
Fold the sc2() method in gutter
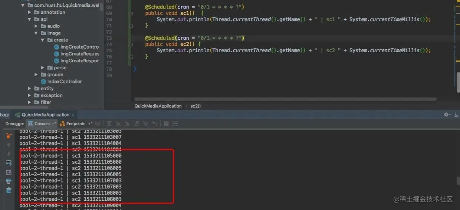(131, 44)
